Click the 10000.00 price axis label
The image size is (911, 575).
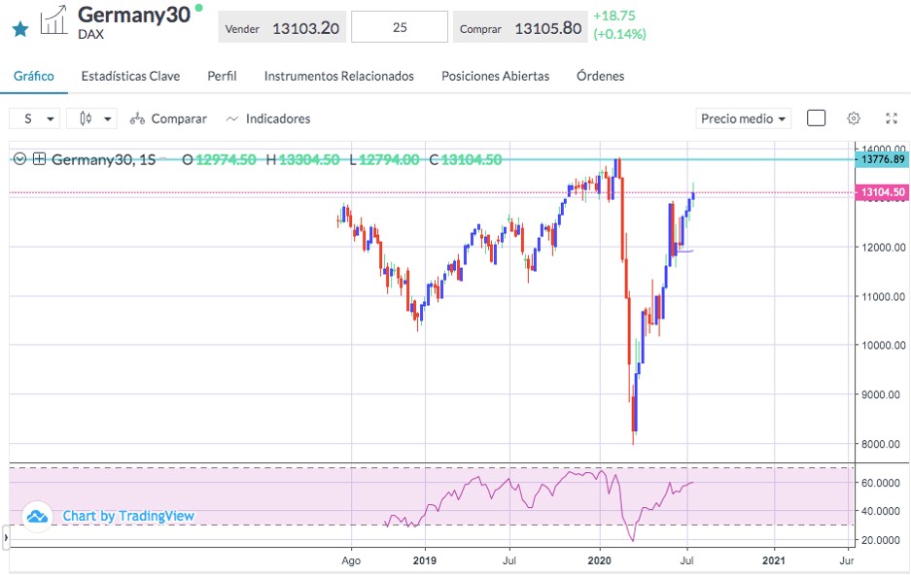click(x=883, y=345)
